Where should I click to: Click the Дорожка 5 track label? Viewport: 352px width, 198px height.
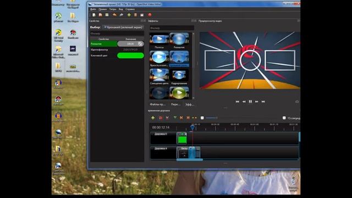pos(161,134)
